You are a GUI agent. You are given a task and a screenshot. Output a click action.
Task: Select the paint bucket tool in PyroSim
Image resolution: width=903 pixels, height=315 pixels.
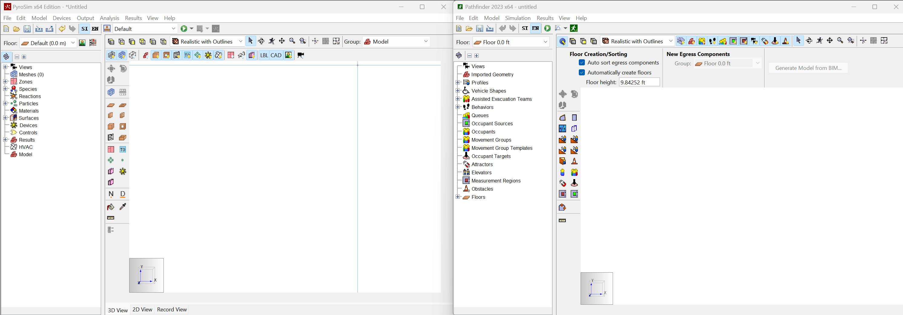pyautogui.click(x=111, y=207)
